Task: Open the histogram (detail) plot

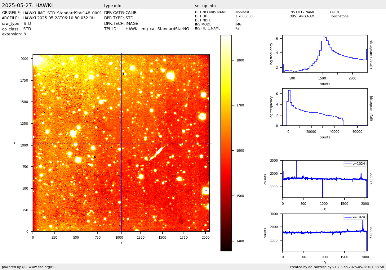Action: point(325,54)
